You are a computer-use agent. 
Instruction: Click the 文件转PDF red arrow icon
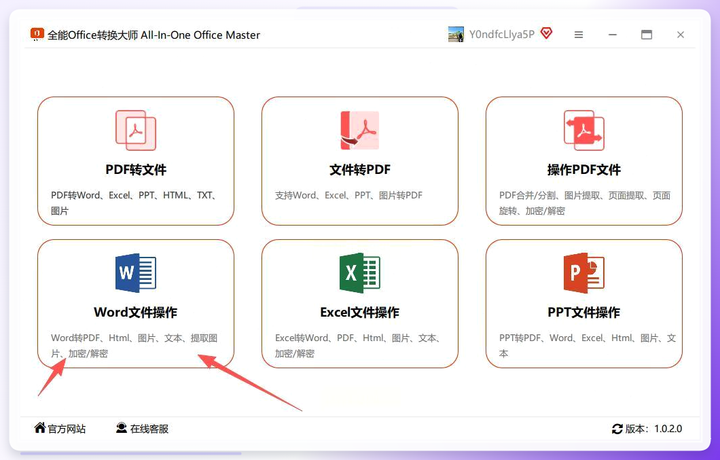pos(359,130)
